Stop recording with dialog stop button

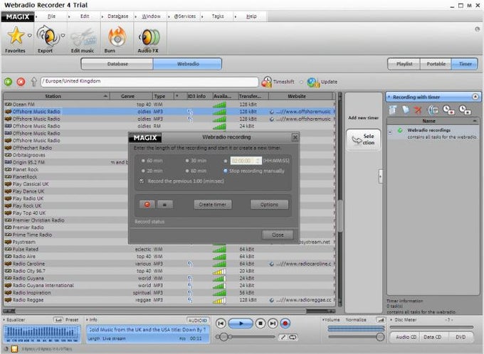point(165,205)
